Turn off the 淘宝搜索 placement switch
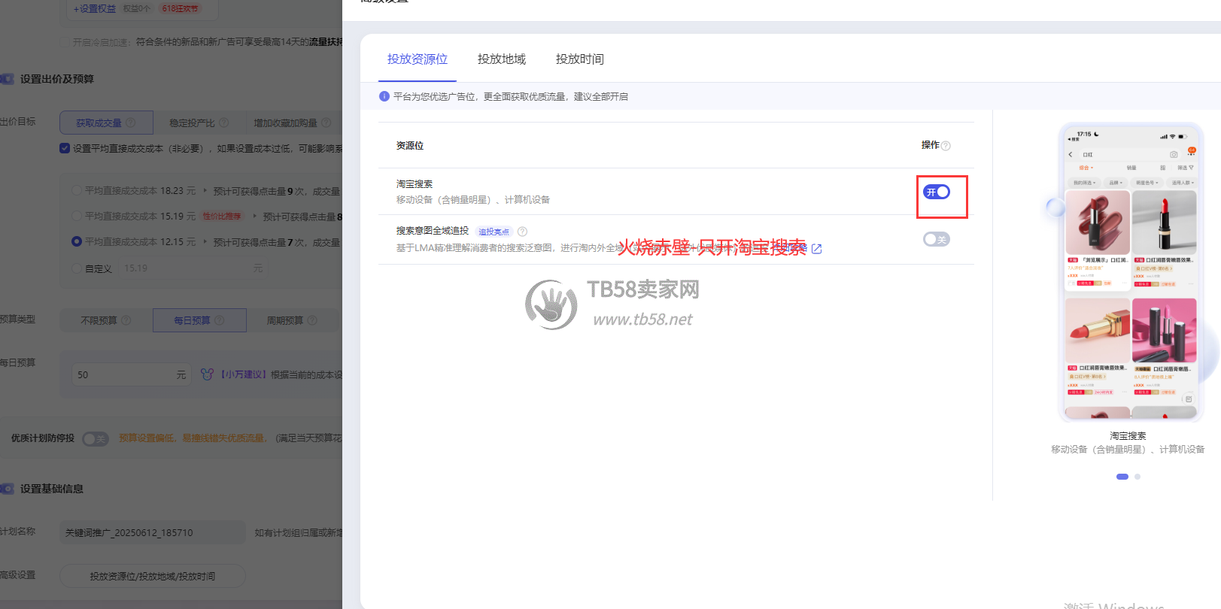This screenshot has height=609, width=1221. coord(937,192)
